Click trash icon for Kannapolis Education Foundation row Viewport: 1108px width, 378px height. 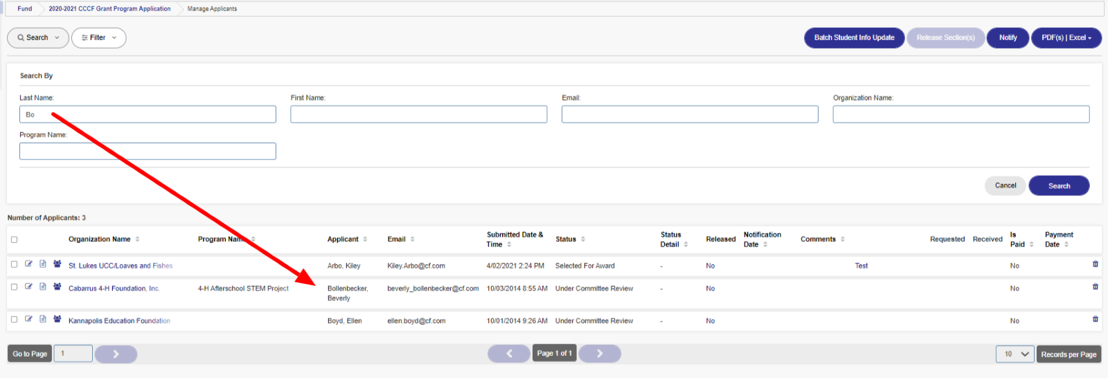[1095, 319]
